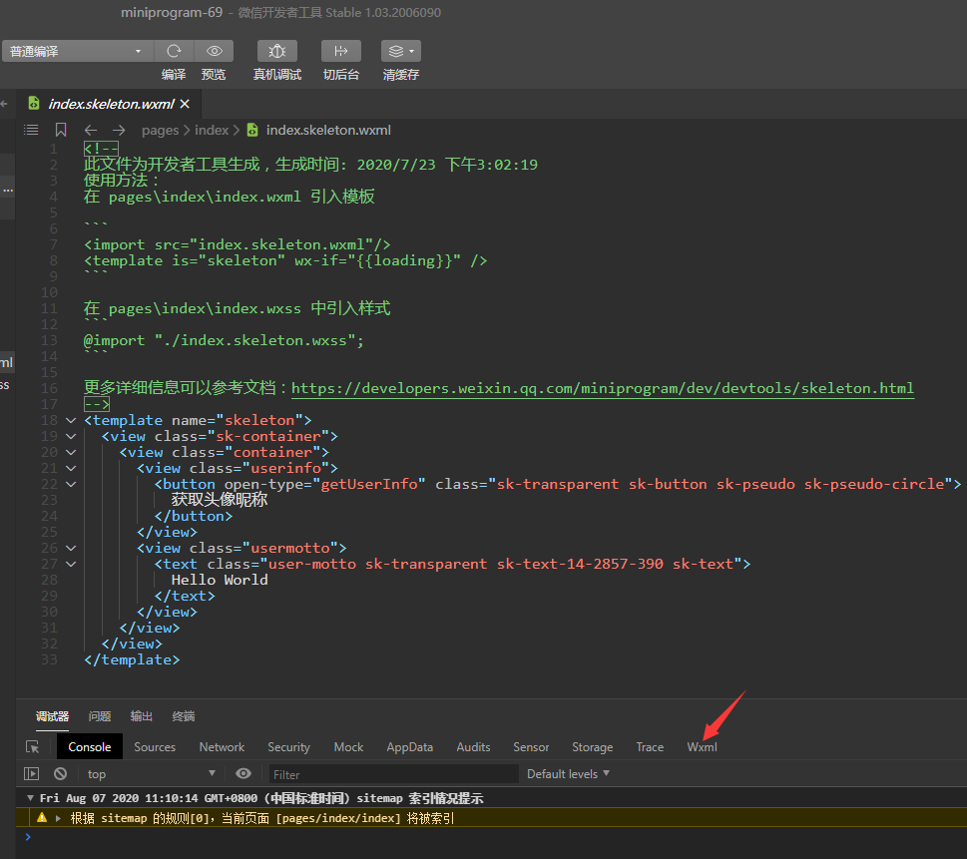967x859 pixels.
Task: Click the preview eye icon in toolbar
Action: (x=214, y=51)
